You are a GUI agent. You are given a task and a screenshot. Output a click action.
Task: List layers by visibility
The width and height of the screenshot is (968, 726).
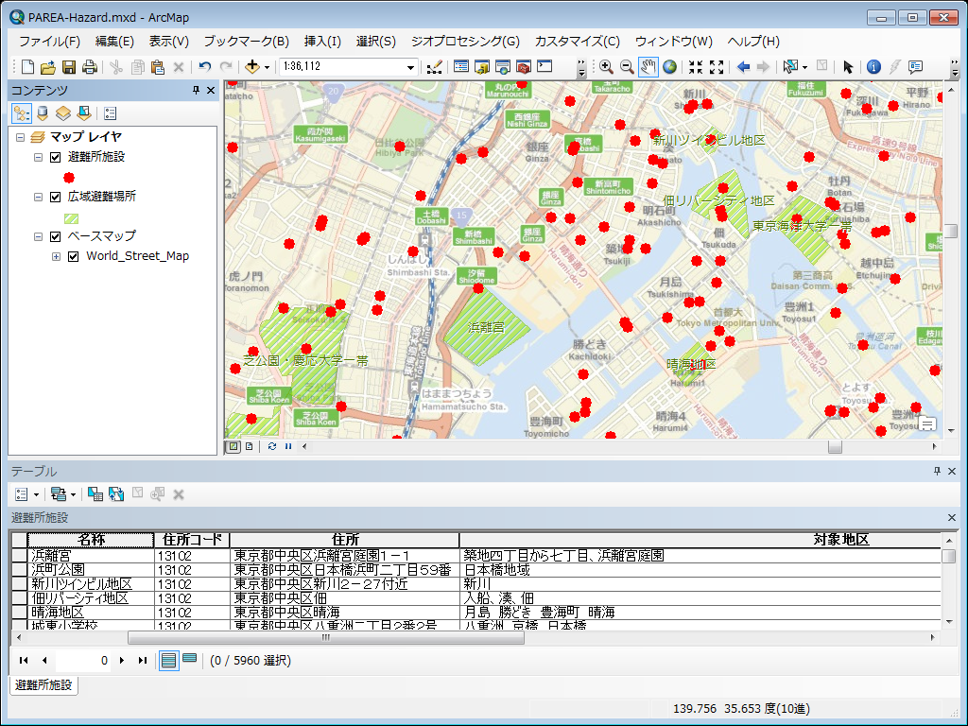click(x=63, y=113)
